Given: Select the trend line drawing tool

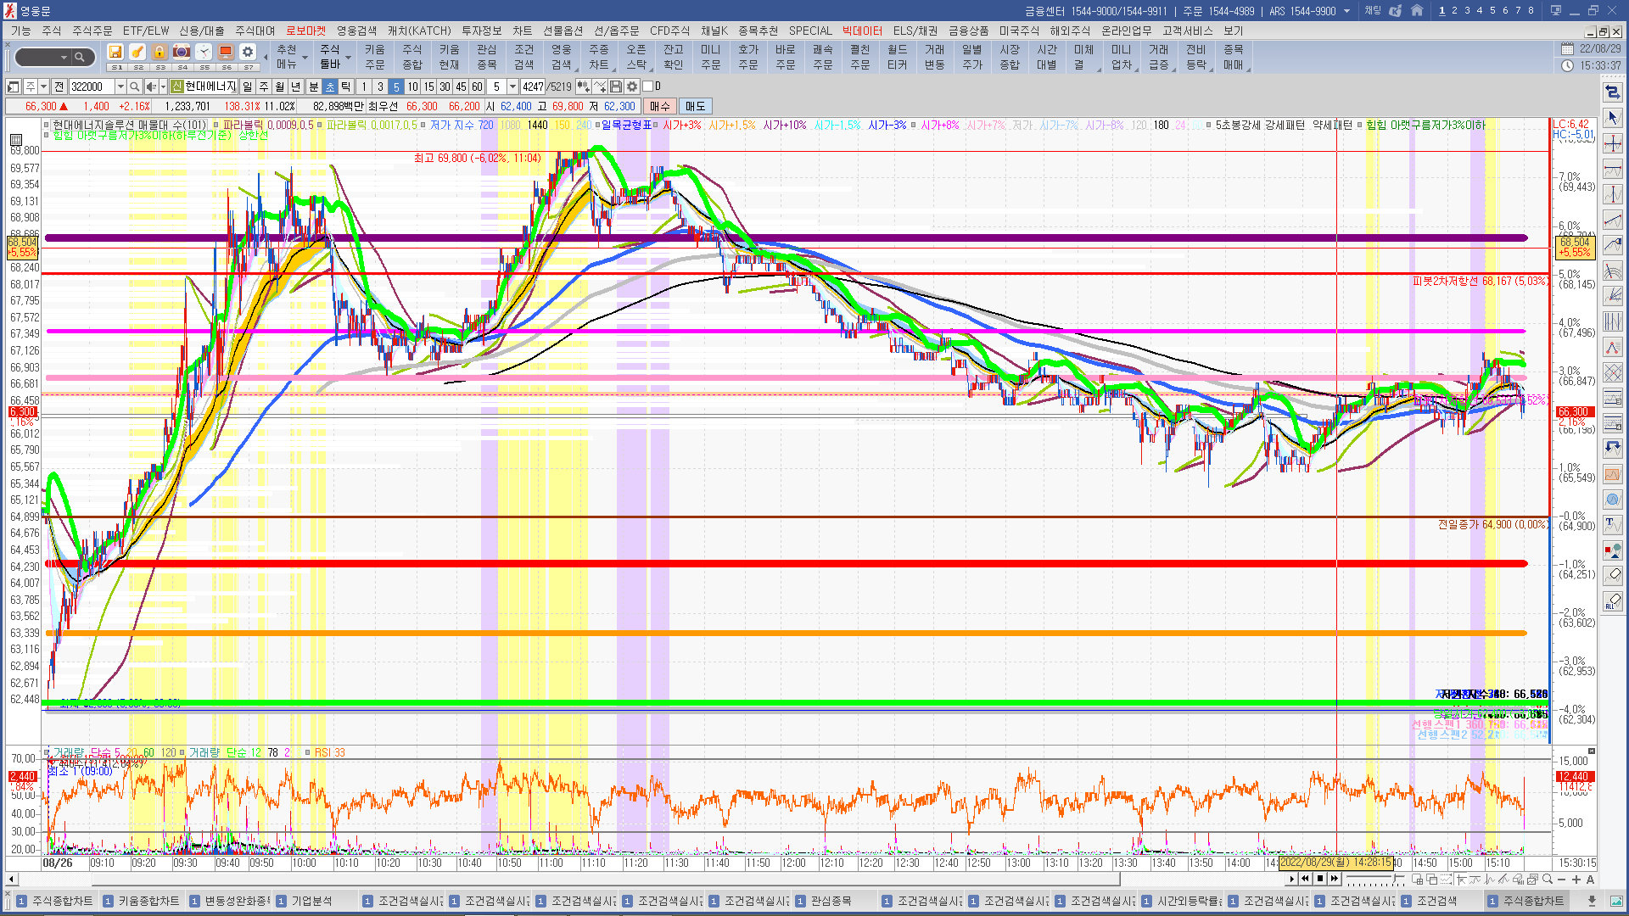Looking at the screenshot, I should tap(1613, 219).
